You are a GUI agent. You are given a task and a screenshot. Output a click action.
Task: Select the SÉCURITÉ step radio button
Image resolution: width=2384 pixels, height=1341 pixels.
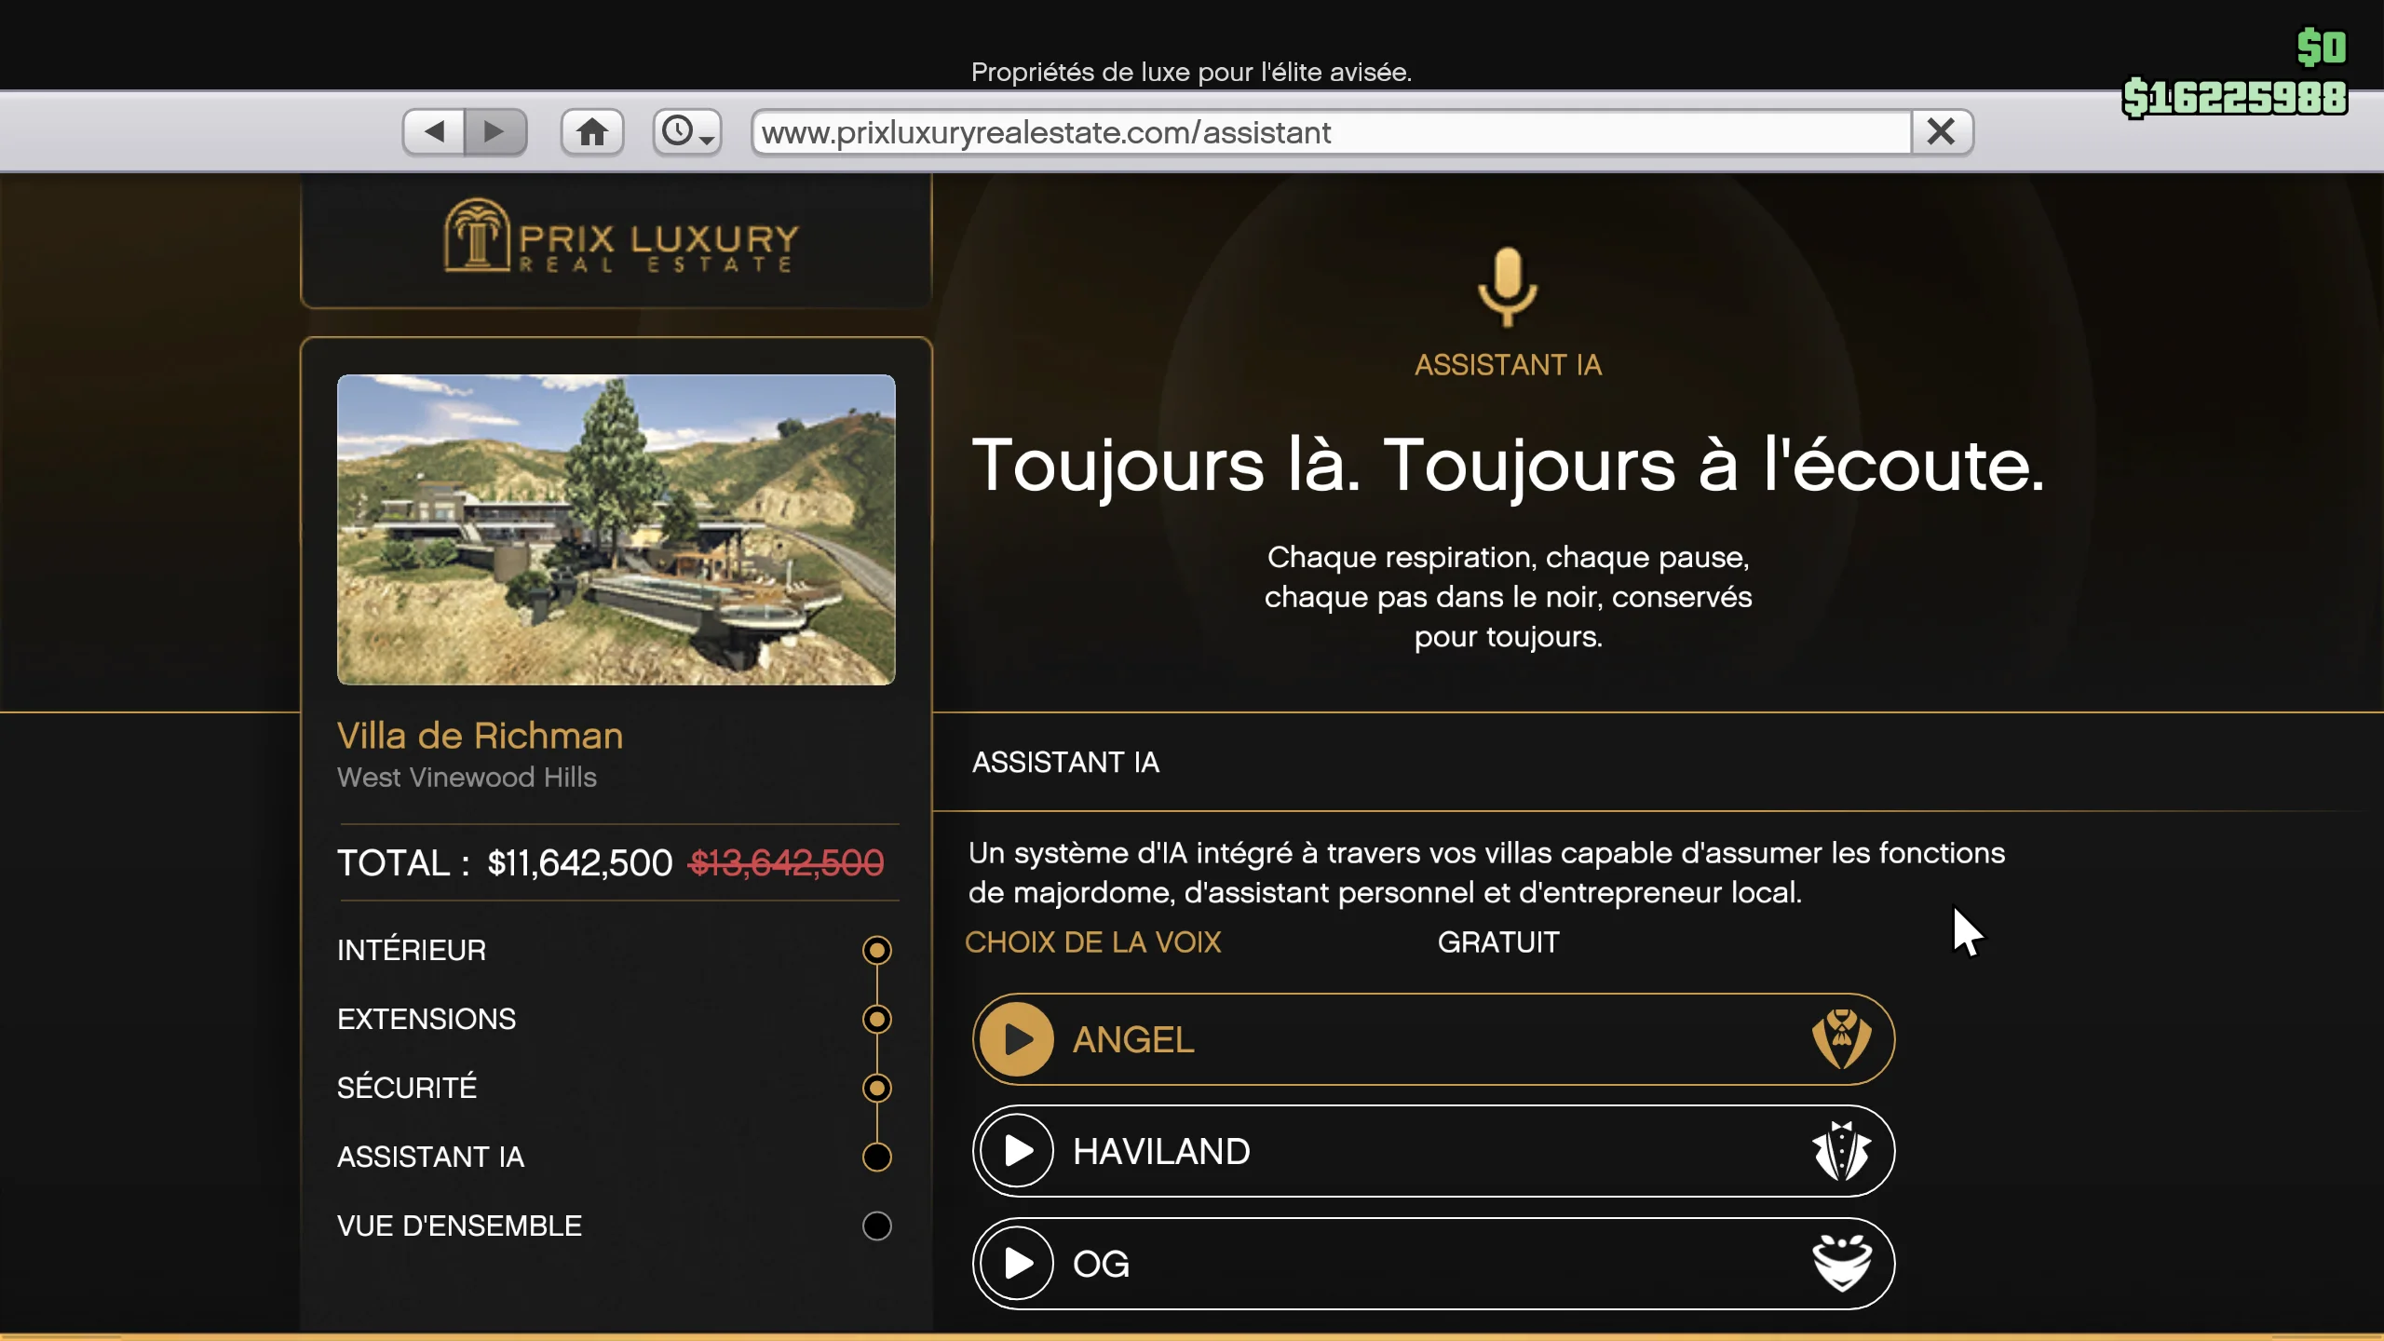(x=876, y=1088)
